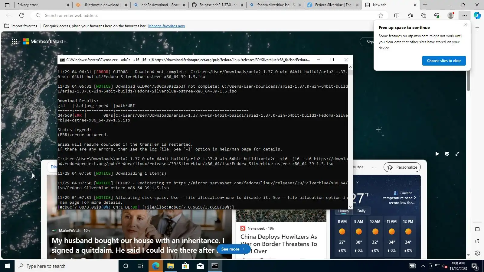
Task: Open cmd window title bar icon menu
Action: [62, 60]
